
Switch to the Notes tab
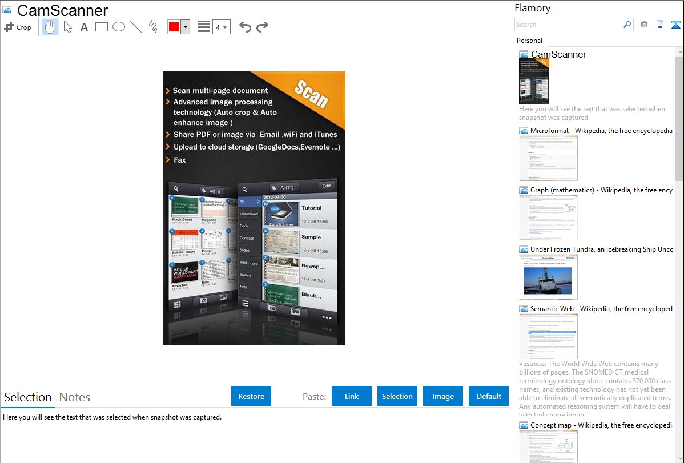coord(75,397)
